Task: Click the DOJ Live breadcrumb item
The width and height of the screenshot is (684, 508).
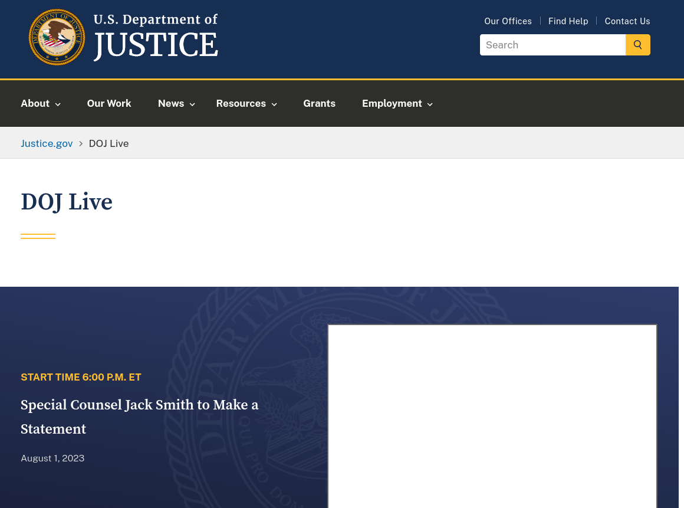Action: coord(108,143)
